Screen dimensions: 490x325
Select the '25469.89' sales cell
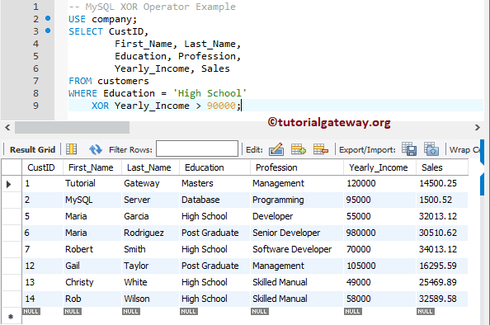coord(442,282)
